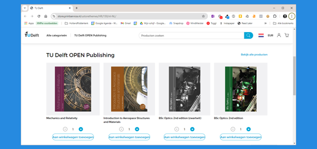Open the recycle-arrows extension icon
The width and height of the screenshot is (317, 149).
coord(247,16)
